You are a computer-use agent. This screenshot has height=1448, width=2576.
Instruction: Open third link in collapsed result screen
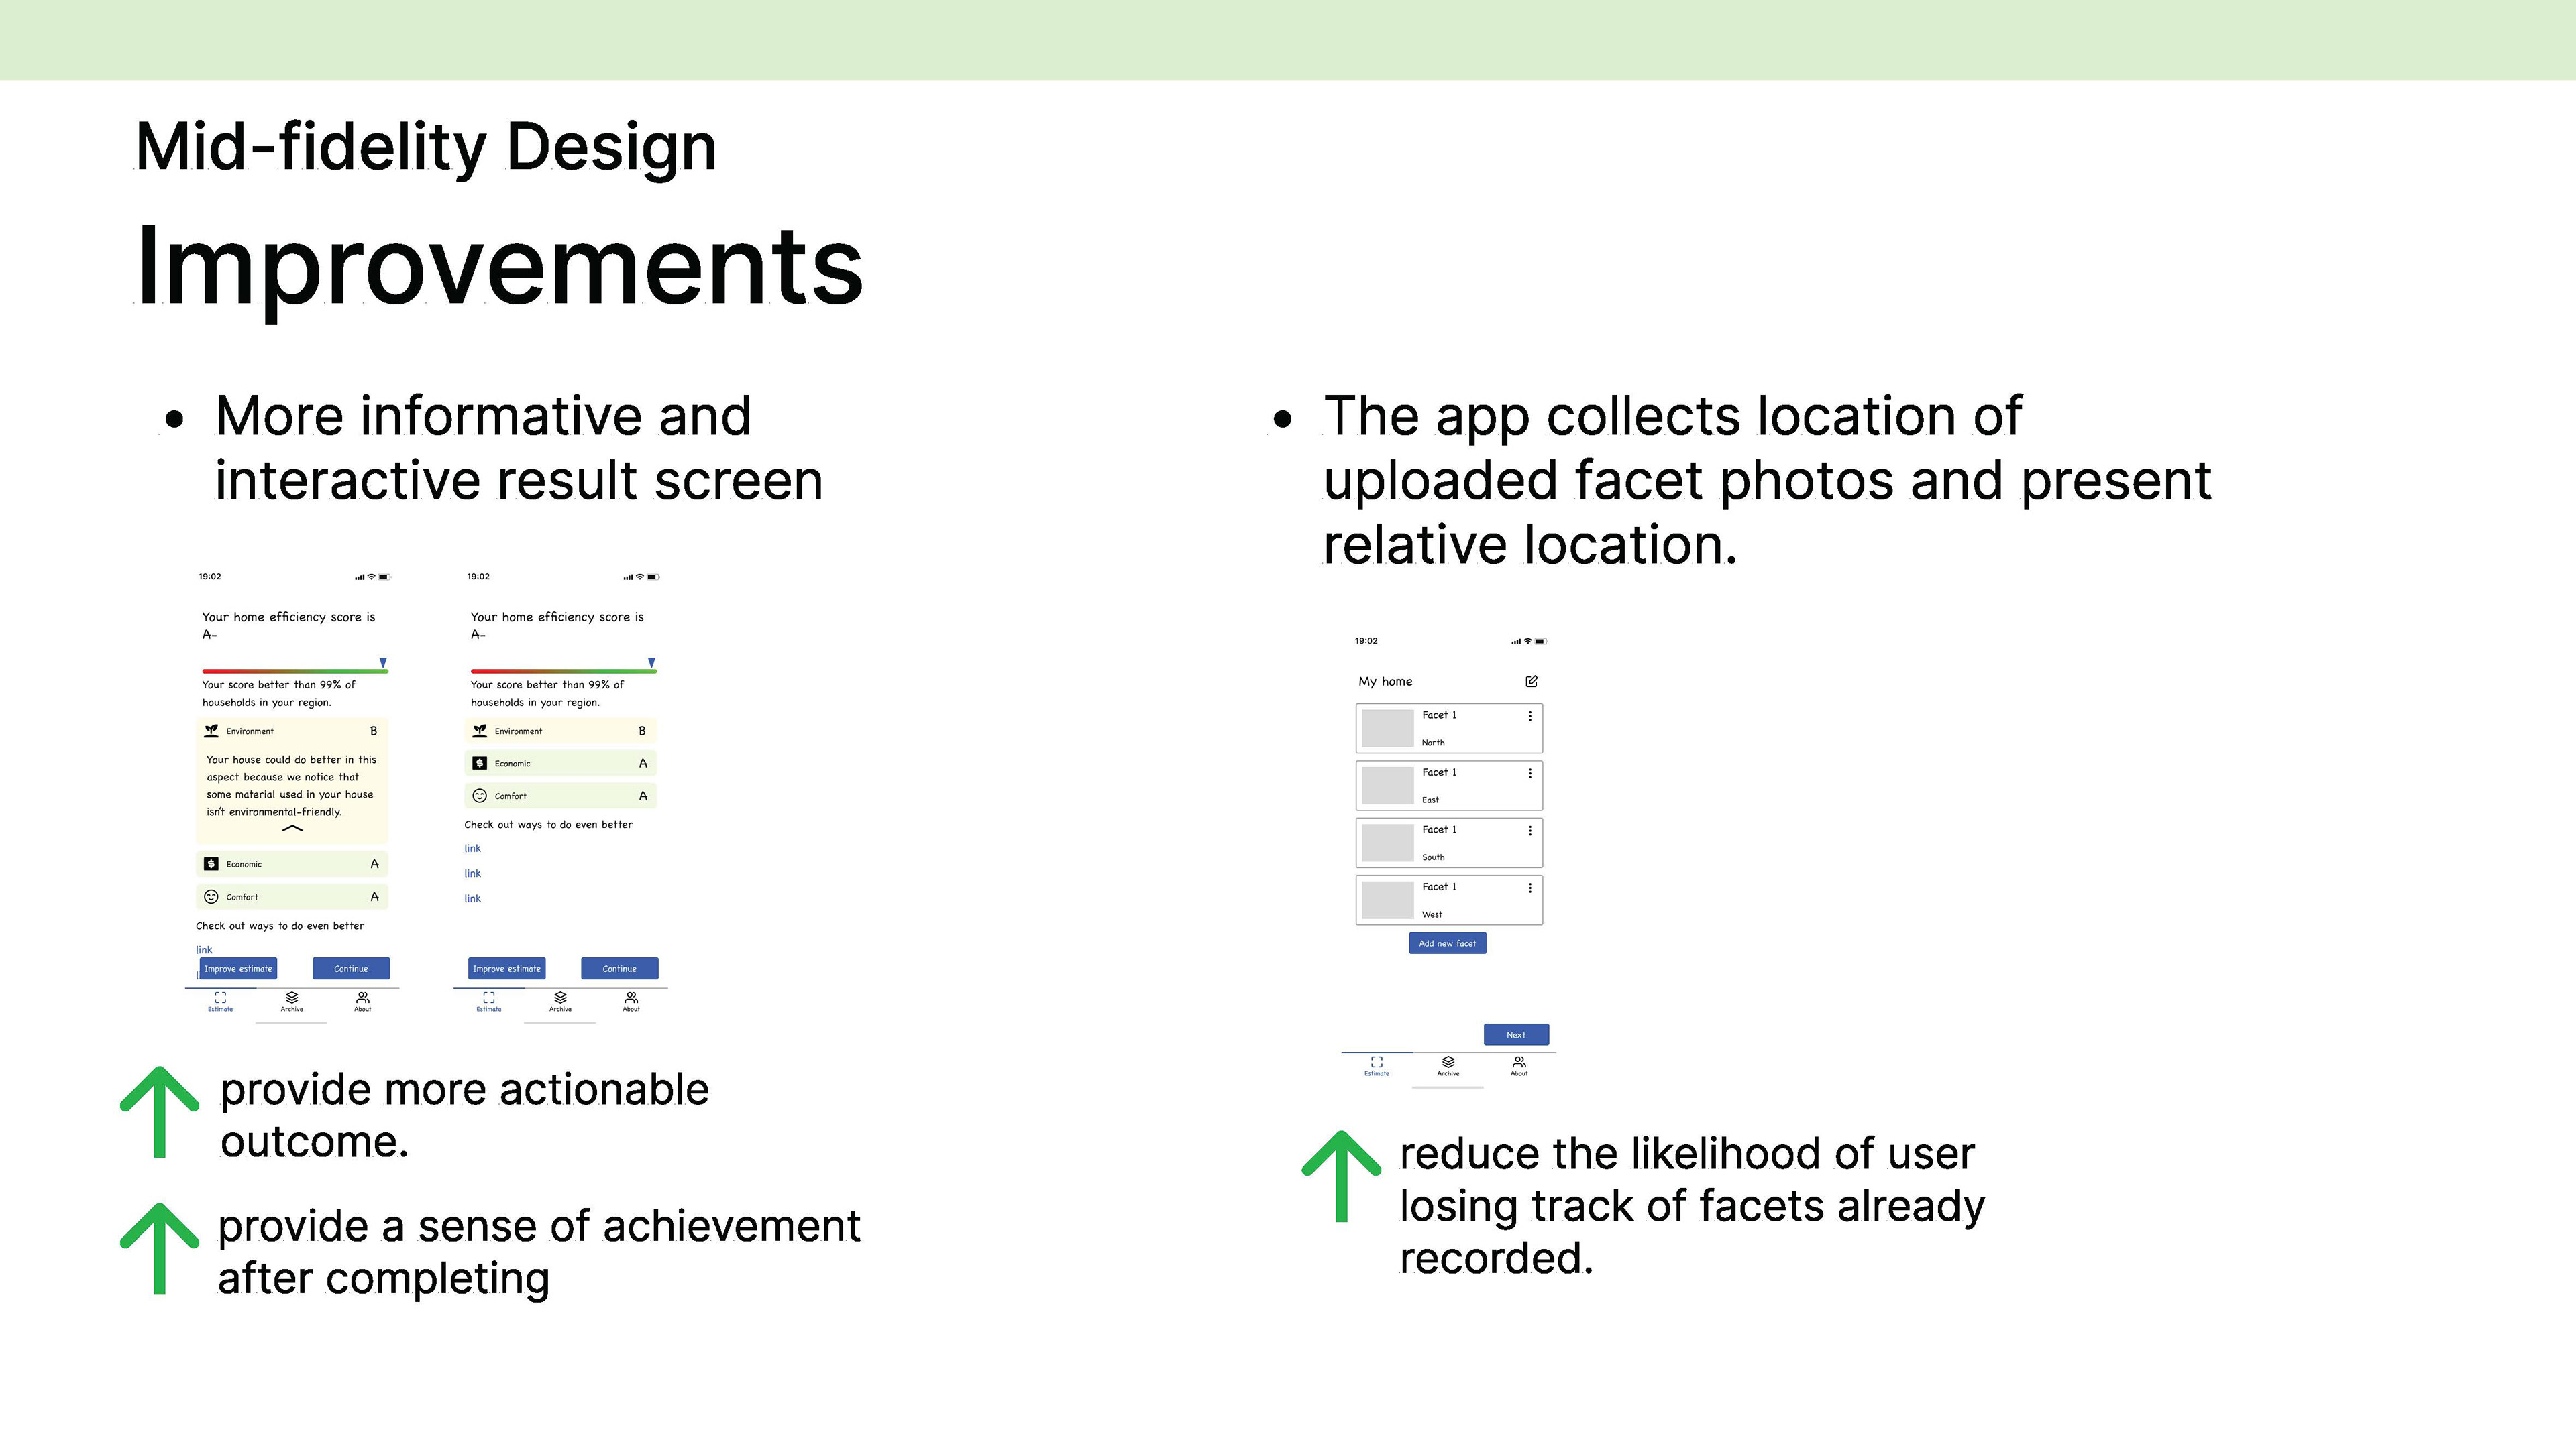[473, 898]
